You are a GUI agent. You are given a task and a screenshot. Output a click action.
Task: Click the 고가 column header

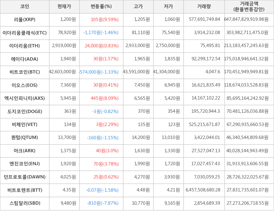coord(138,7)
